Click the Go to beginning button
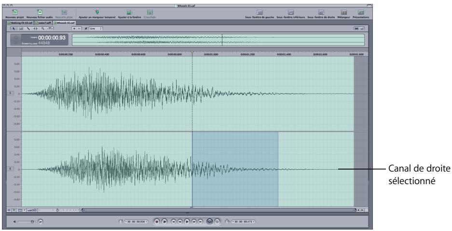 point(174,222)
